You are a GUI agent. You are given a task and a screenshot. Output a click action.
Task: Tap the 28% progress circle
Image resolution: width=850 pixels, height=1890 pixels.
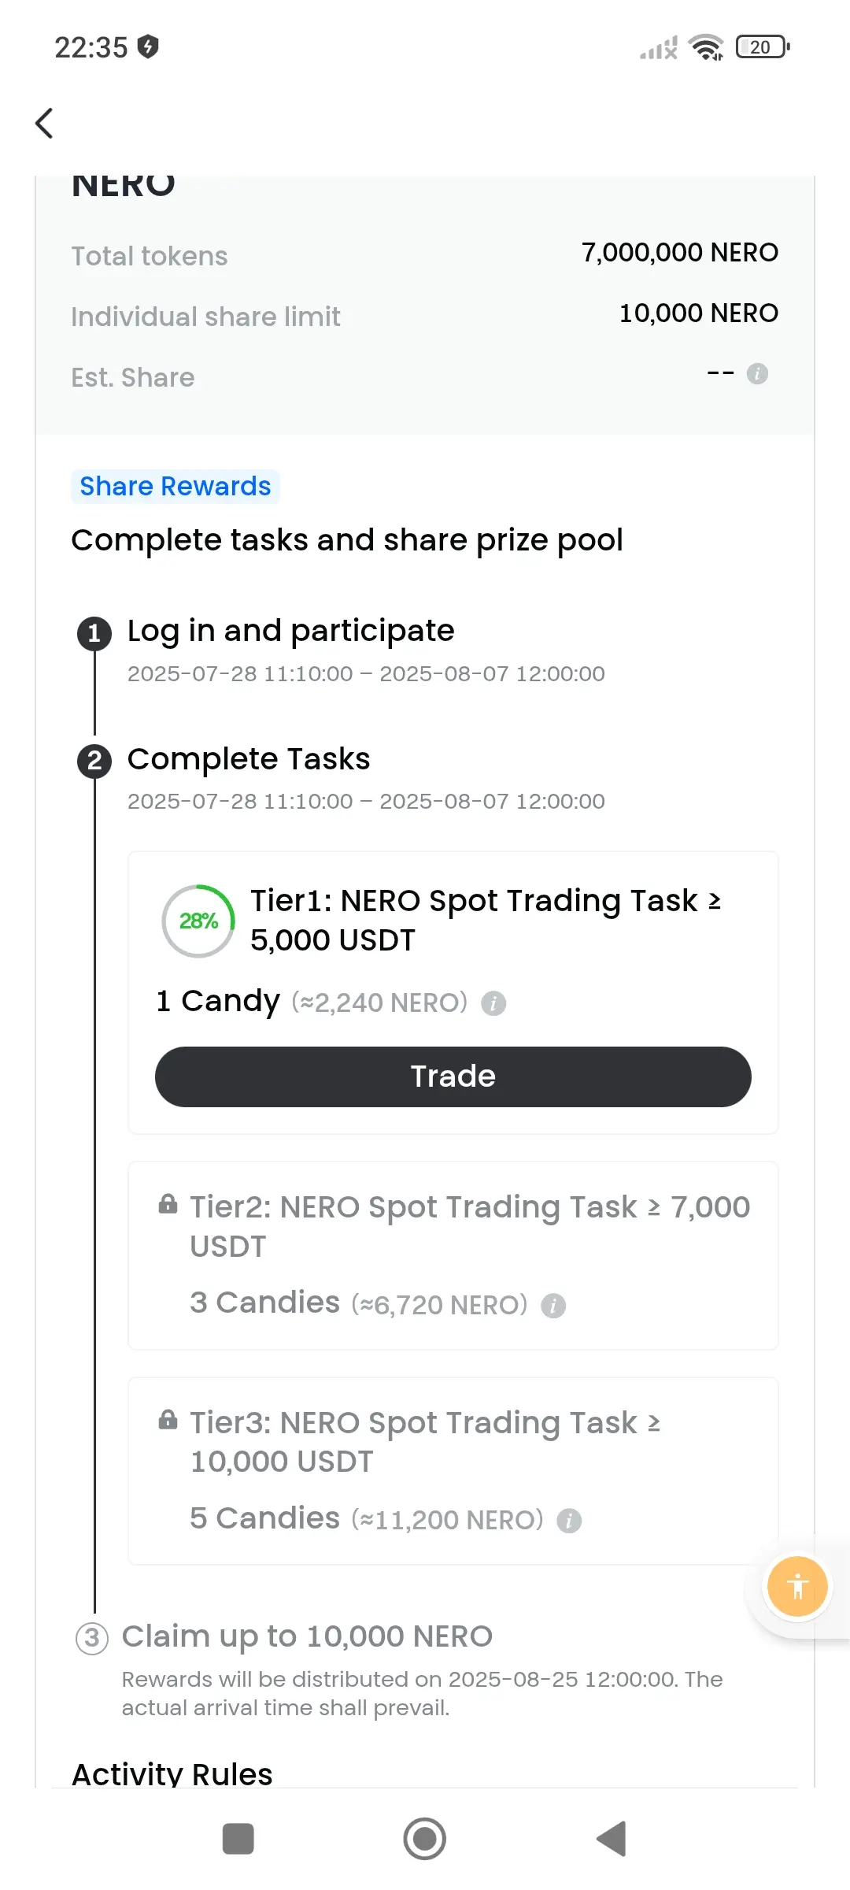[x=198, y=921]
